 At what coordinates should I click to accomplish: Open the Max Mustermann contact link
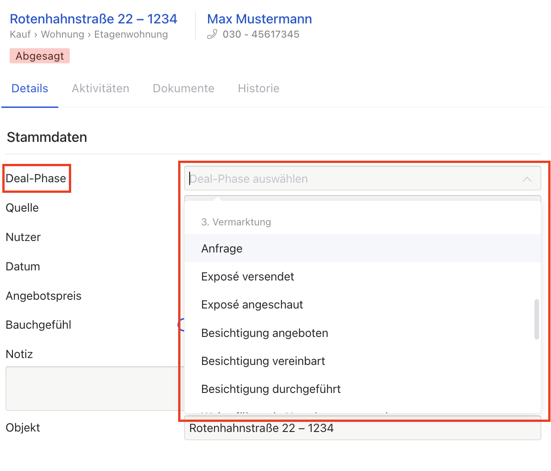point(259,19)
